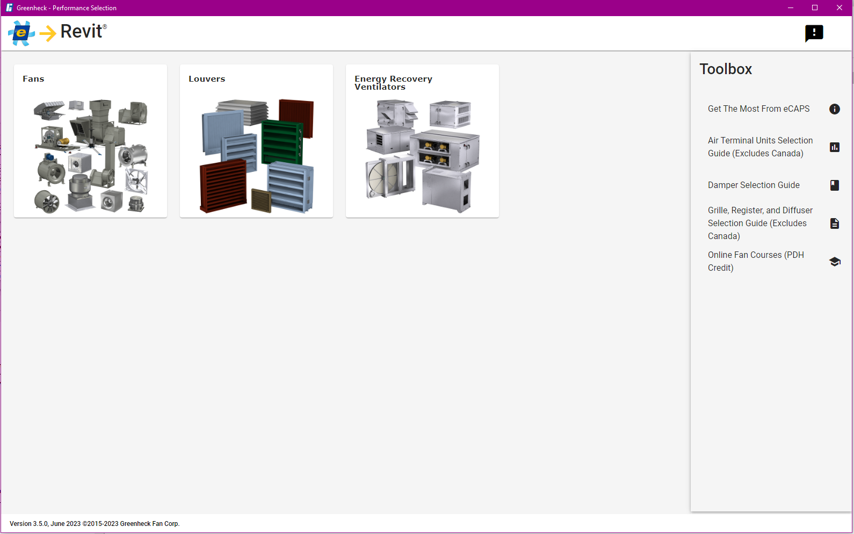This screenshot has height=534, width=854.
Task: Open Online Fan Courses (PDH Credit) link
Action: tap(756, 262)
